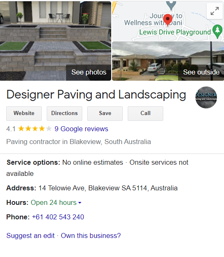Screen dimensions: 224x257
Task: Expand the Open 24 hours dropdown arrow
Action: [x=80, y=203]
